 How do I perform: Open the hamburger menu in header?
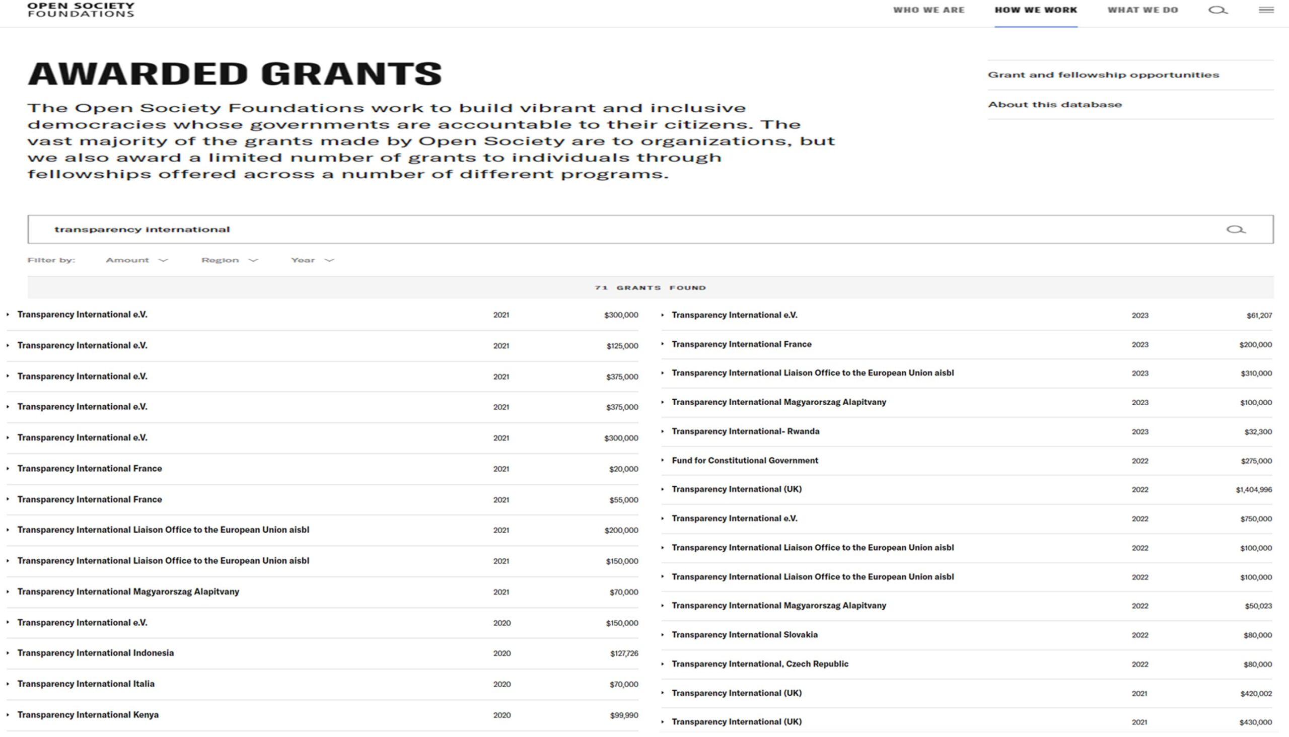pos(1266,10)
